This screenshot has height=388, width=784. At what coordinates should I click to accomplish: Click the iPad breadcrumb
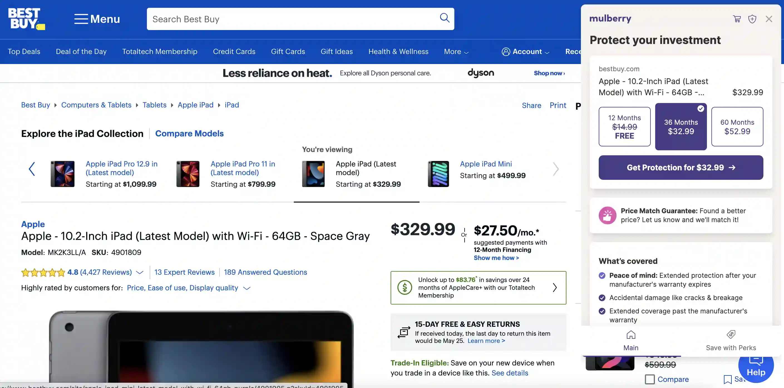tap(231, 105)
